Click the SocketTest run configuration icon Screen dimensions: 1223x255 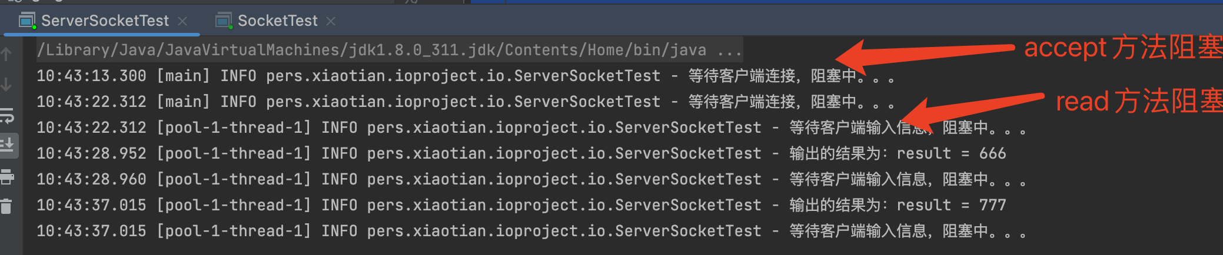point(224,21)
